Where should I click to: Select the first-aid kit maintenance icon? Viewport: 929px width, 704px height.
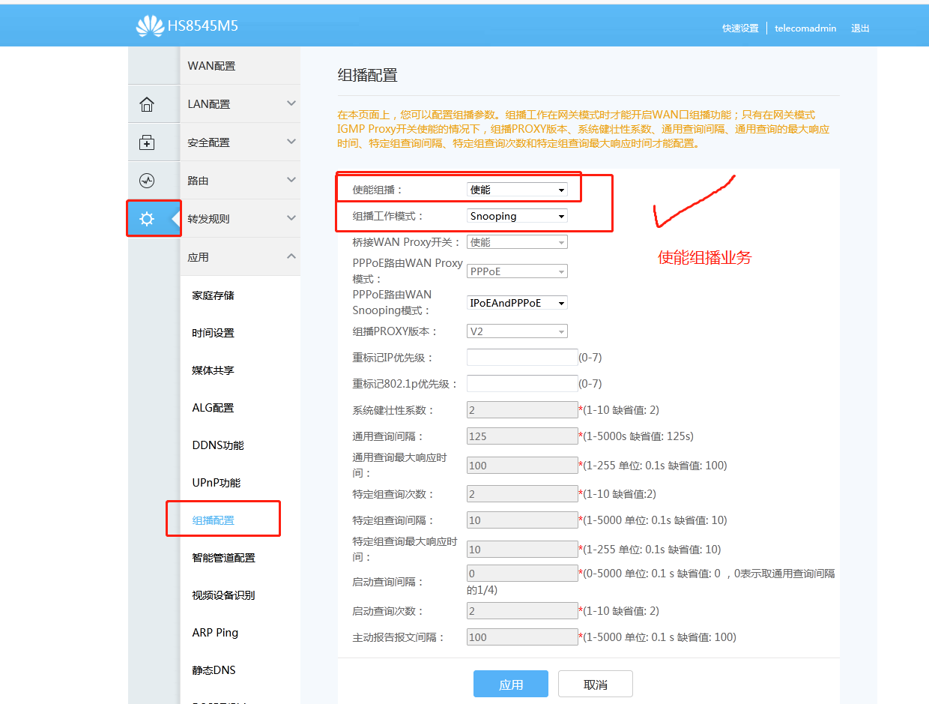pos(147,142)
